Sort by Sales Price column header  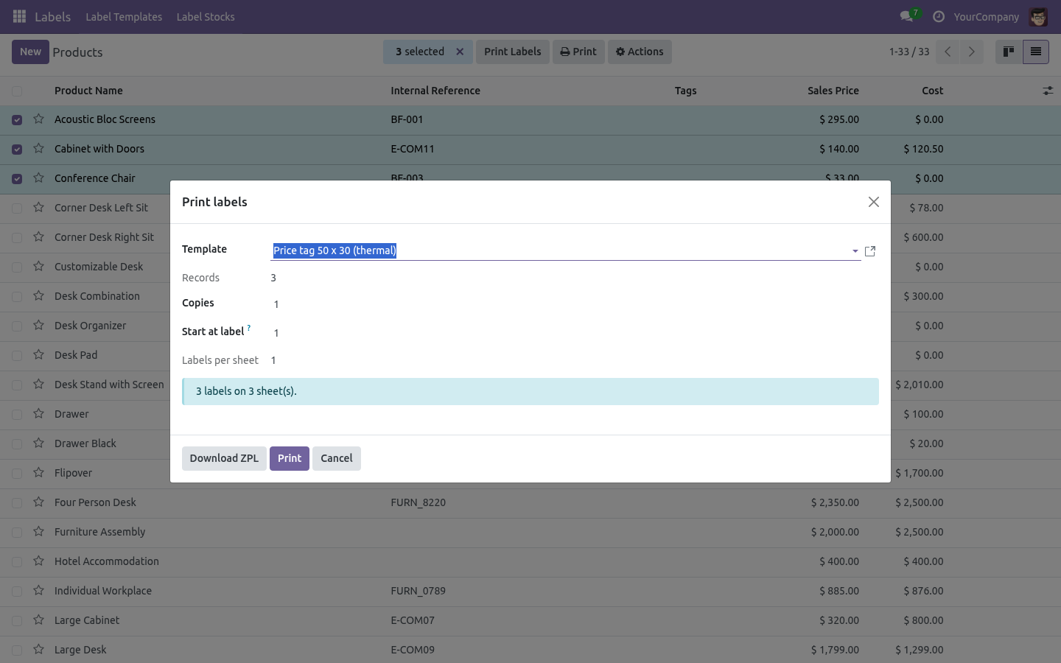click(833, 91)
